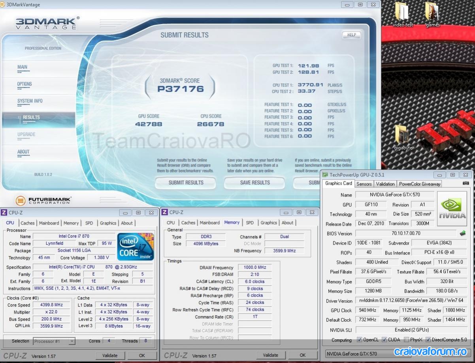Screen dimensions: 475x363
Task: Toggle the DirectCompute 5.0 checkbox
Action: pos(428,340)
